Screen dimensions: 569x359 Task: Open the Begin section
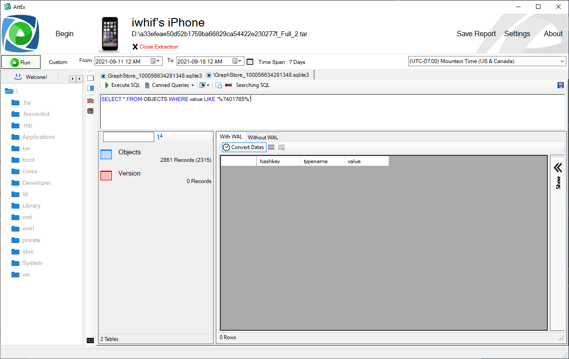(64, 34)
